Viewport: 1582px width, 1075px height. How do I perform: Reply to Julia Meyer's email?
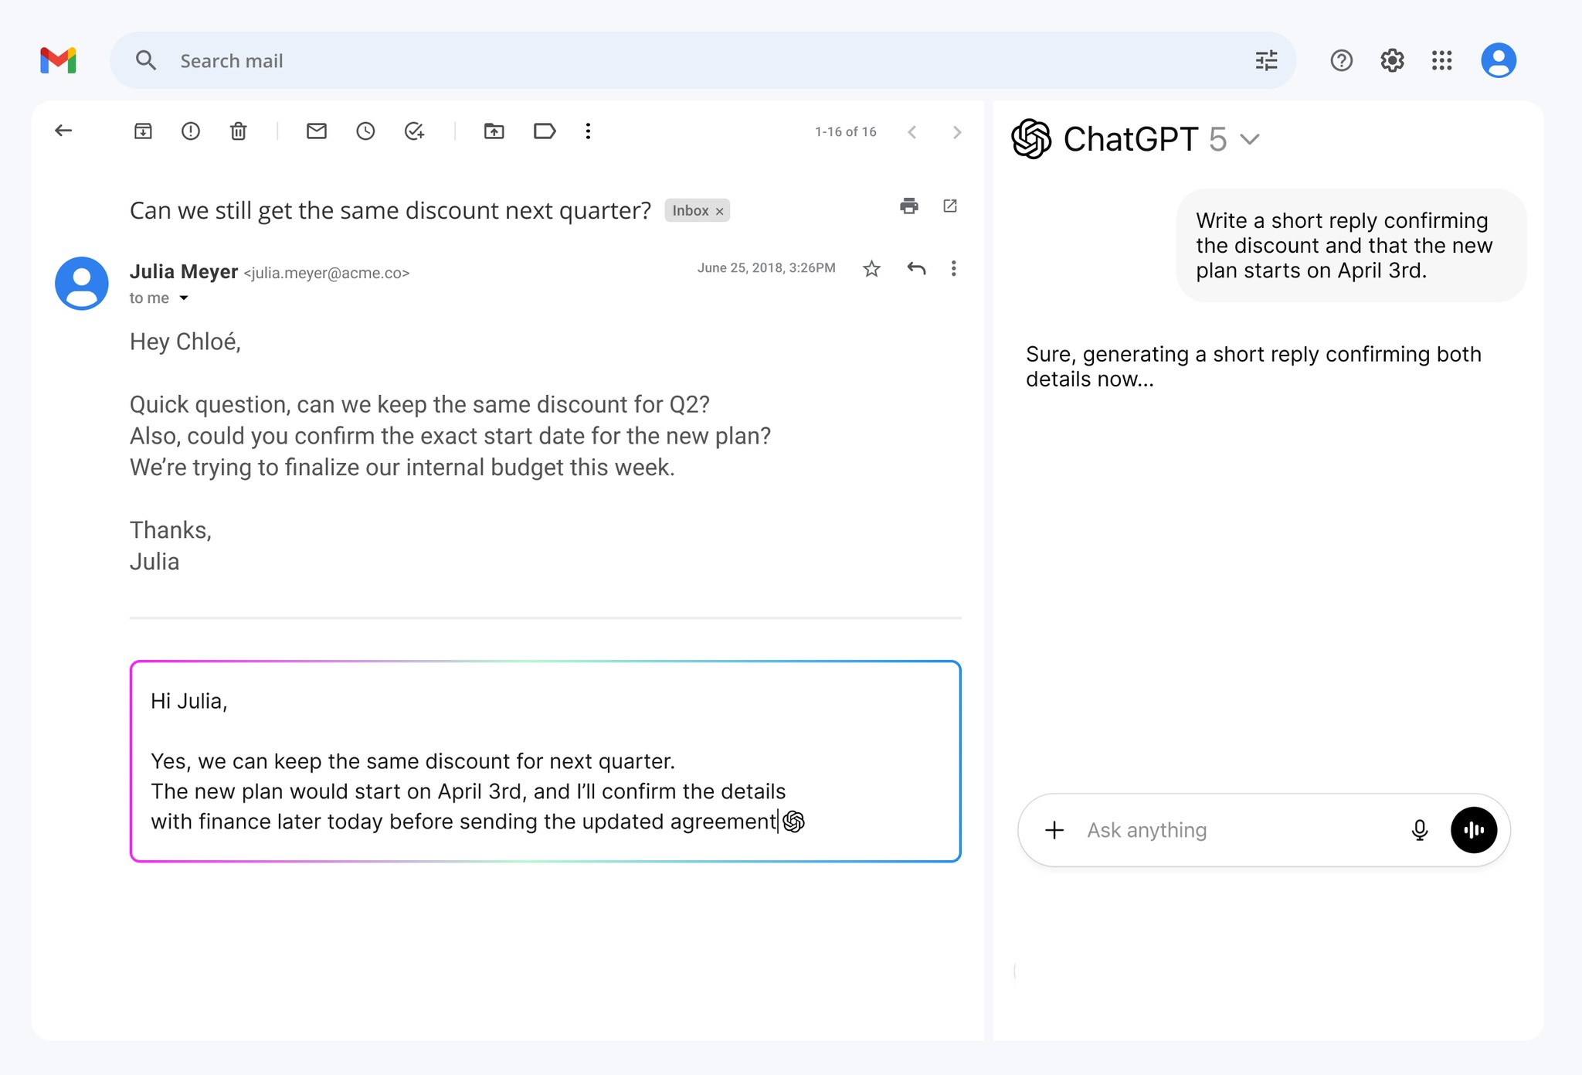click(916, 269)
